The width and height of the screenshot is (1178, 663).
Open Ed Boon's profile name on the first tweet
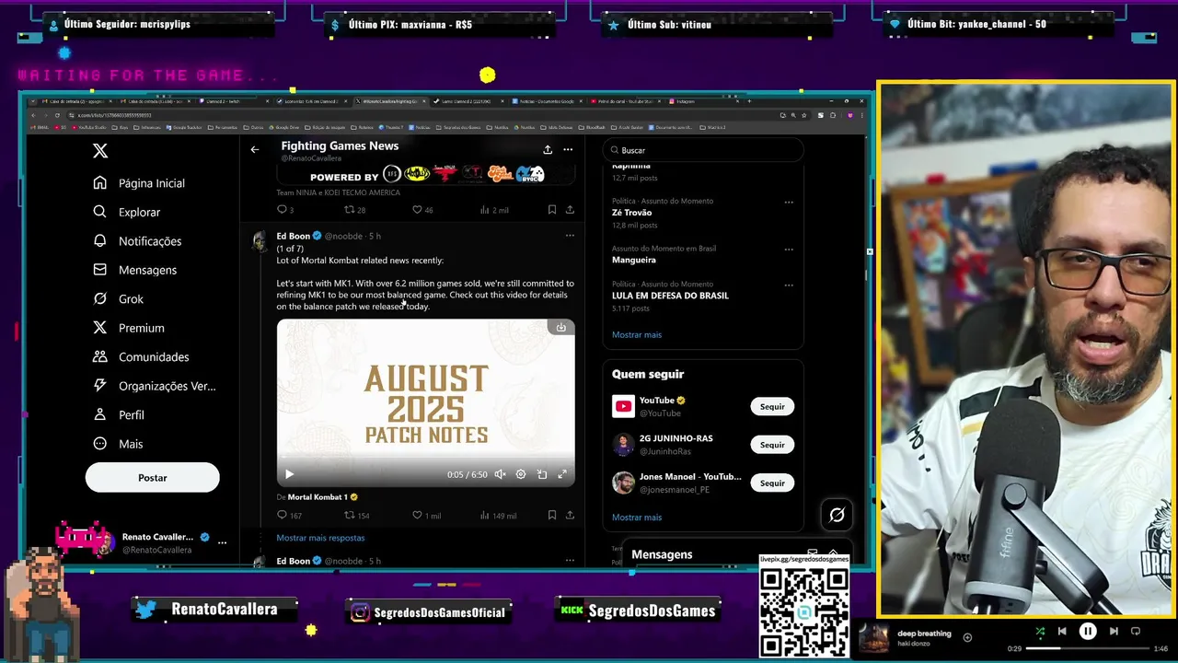(294, 236)
